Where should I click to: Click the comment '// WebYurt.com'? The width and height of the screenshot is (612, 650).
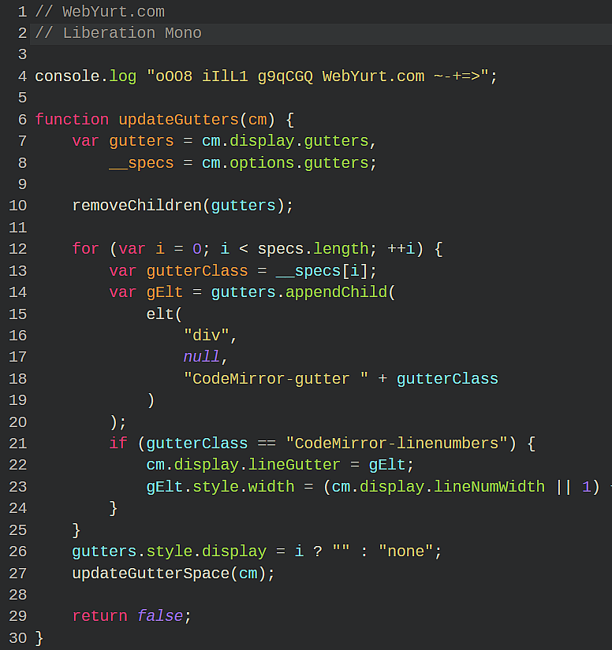100,12
